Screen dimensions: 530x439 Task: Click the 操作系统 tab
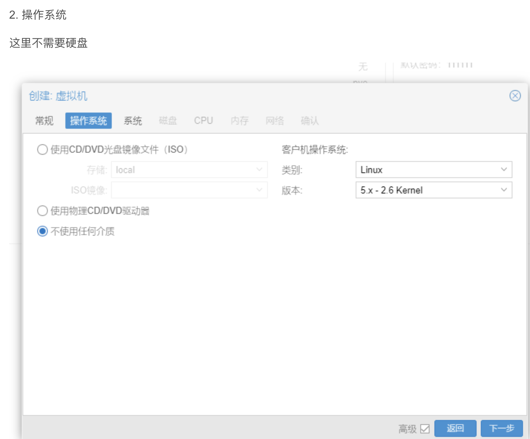(88, 121)
